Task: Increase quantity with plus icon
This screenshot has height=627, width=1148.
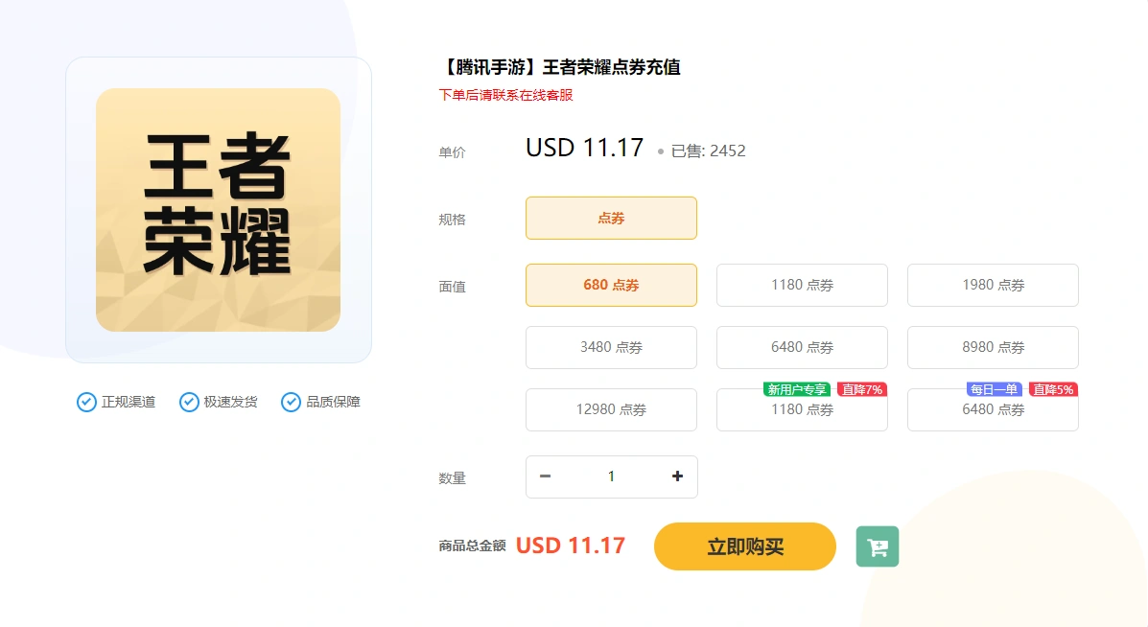Action: click(677, 476)
